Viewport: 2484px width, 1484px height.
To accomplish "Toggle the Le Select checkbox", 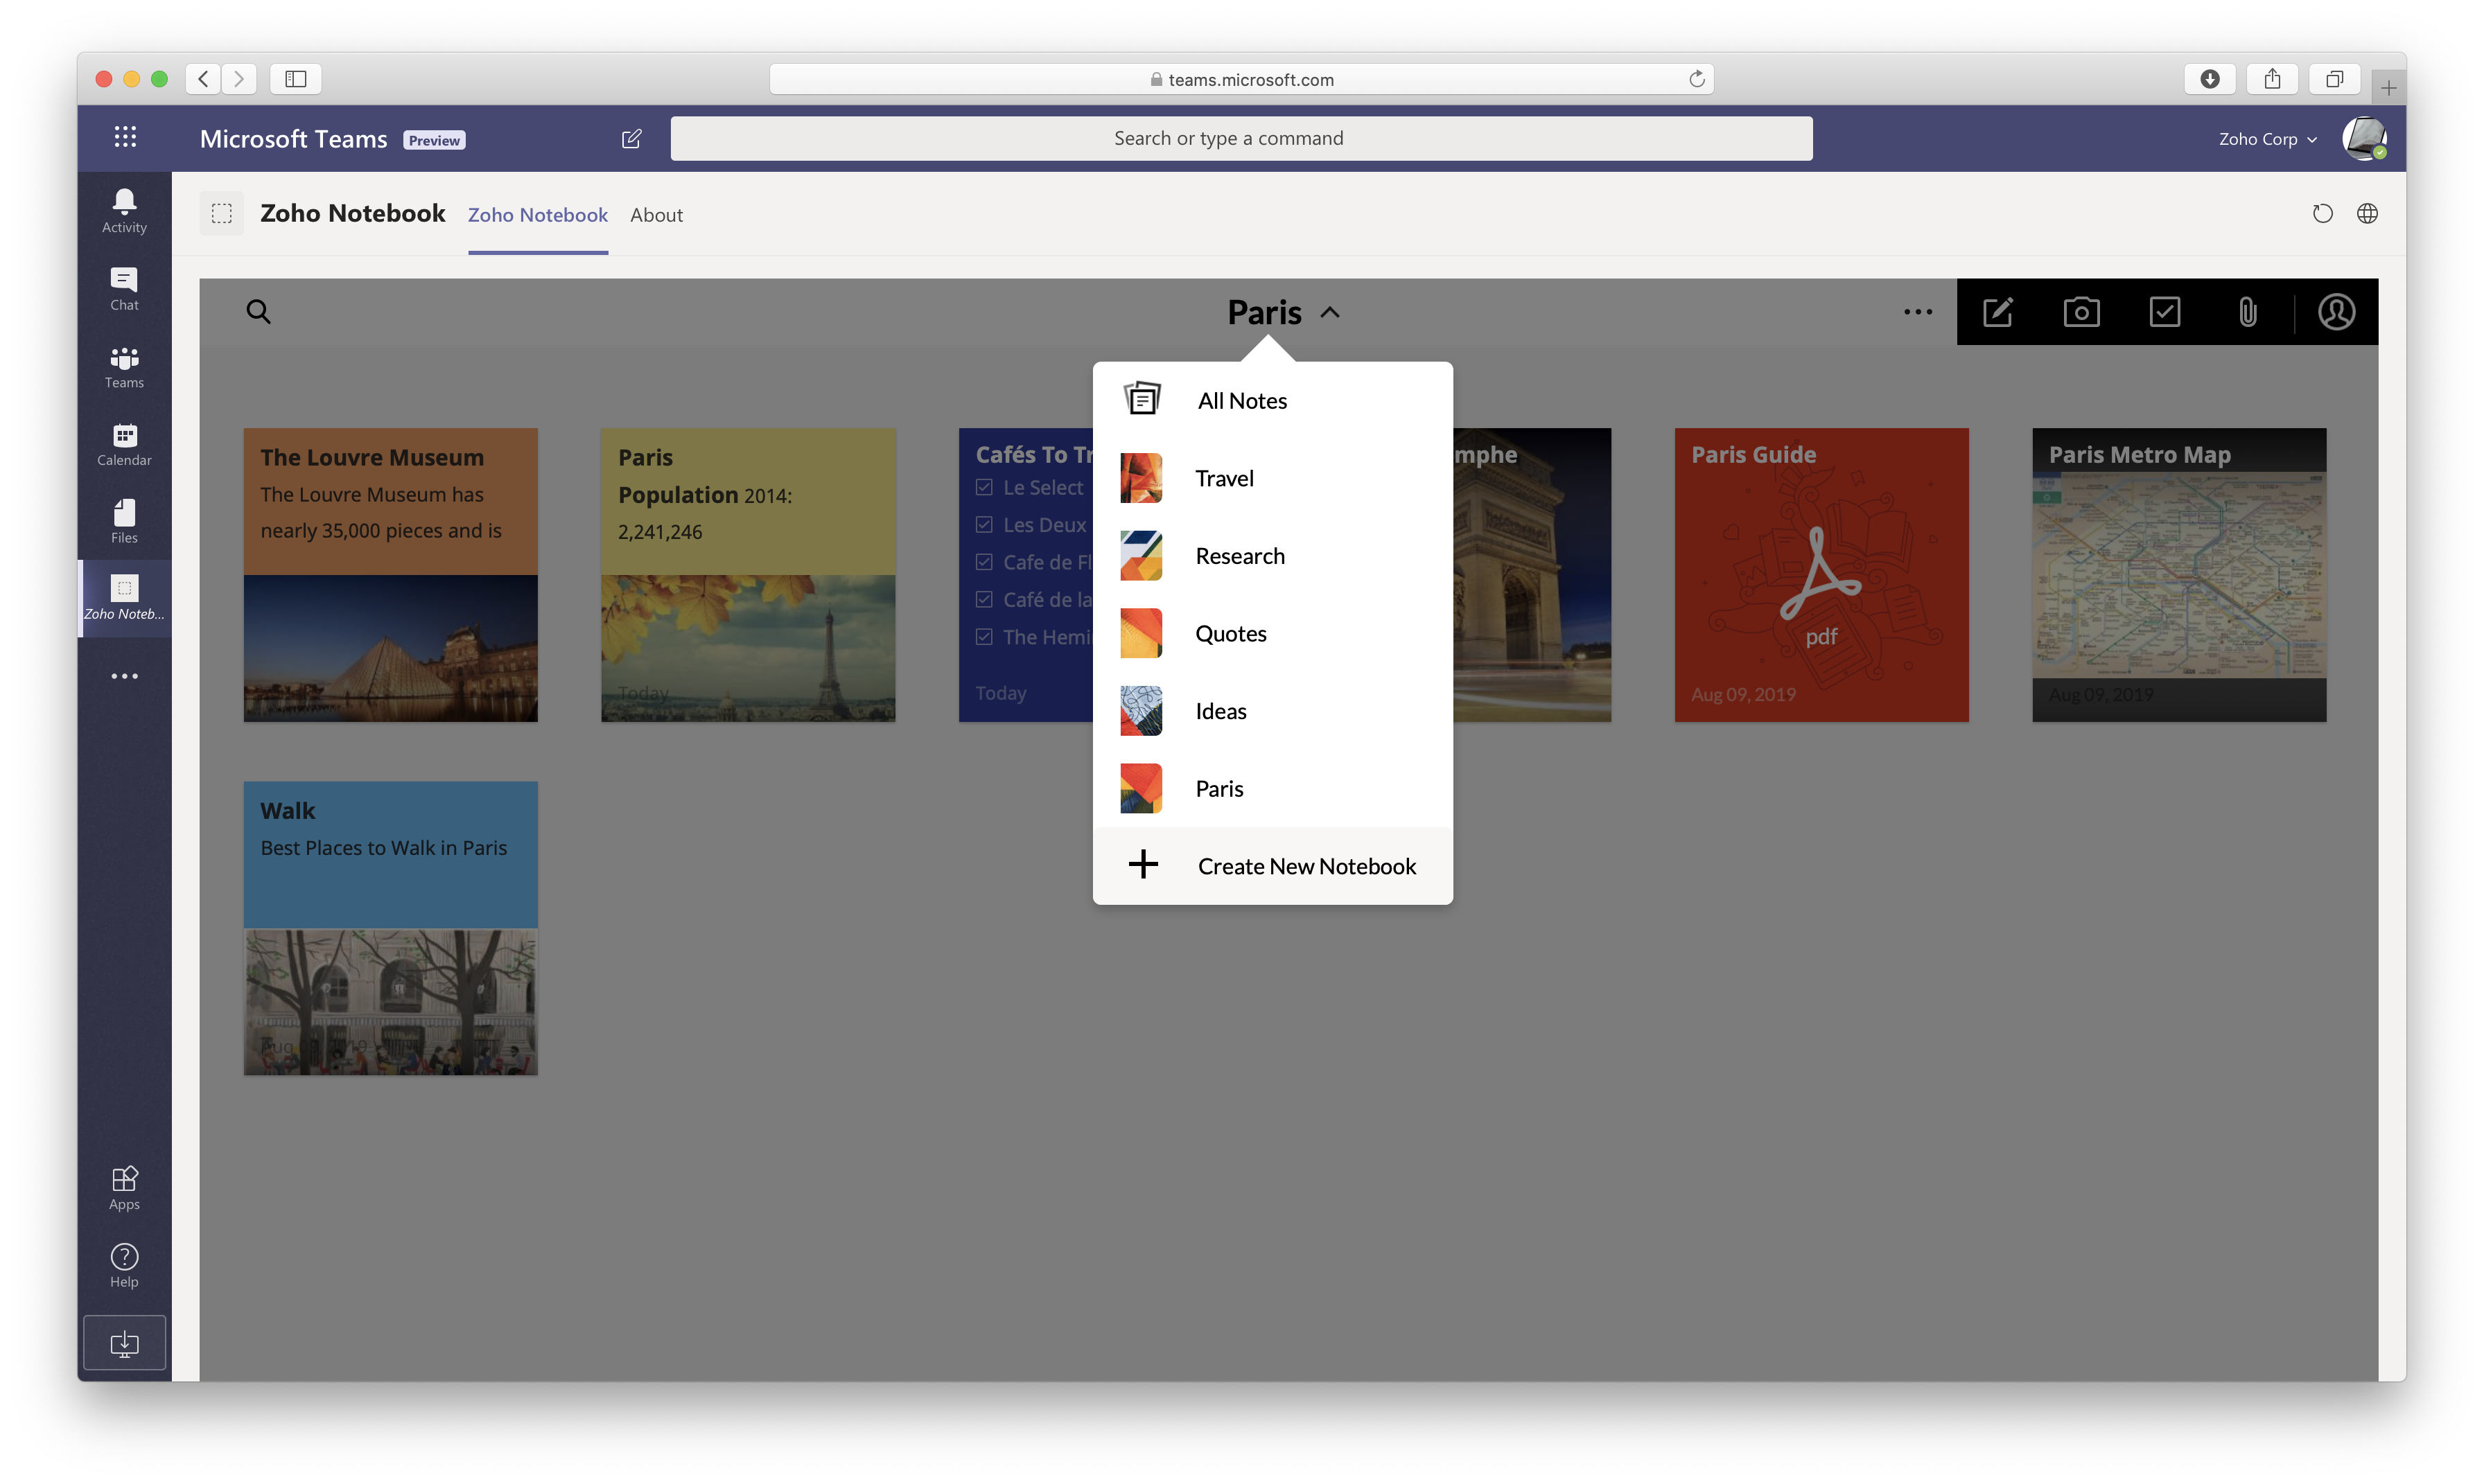I will tap(984, 487).
